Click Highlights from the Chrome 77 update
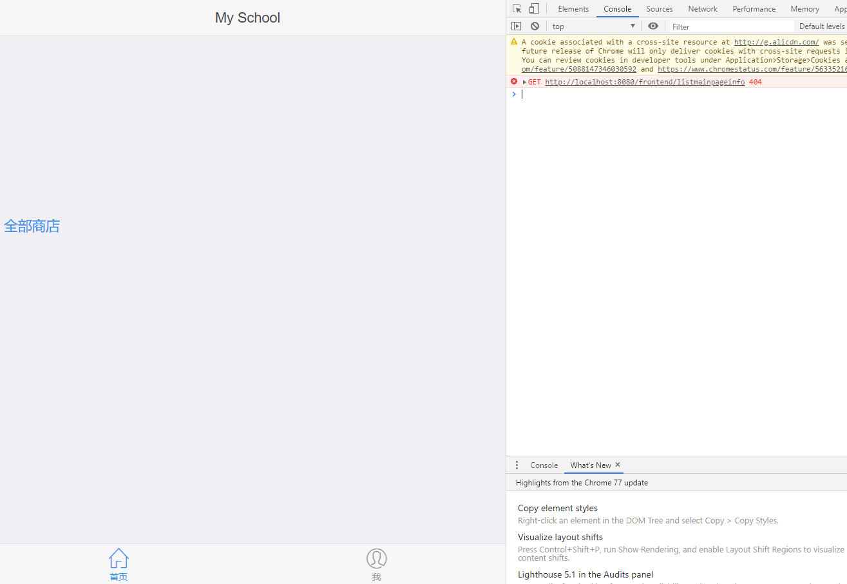847x584 pixels. click(x=582, y=483)
